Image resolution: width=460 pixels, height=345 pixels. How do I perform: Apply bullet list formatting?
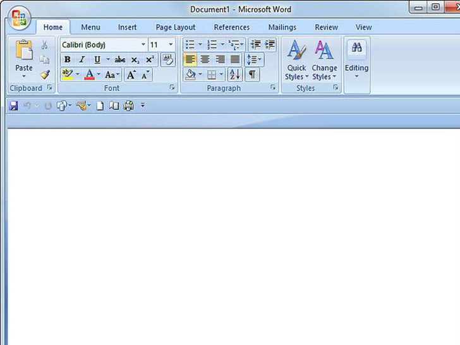[190, 45]
